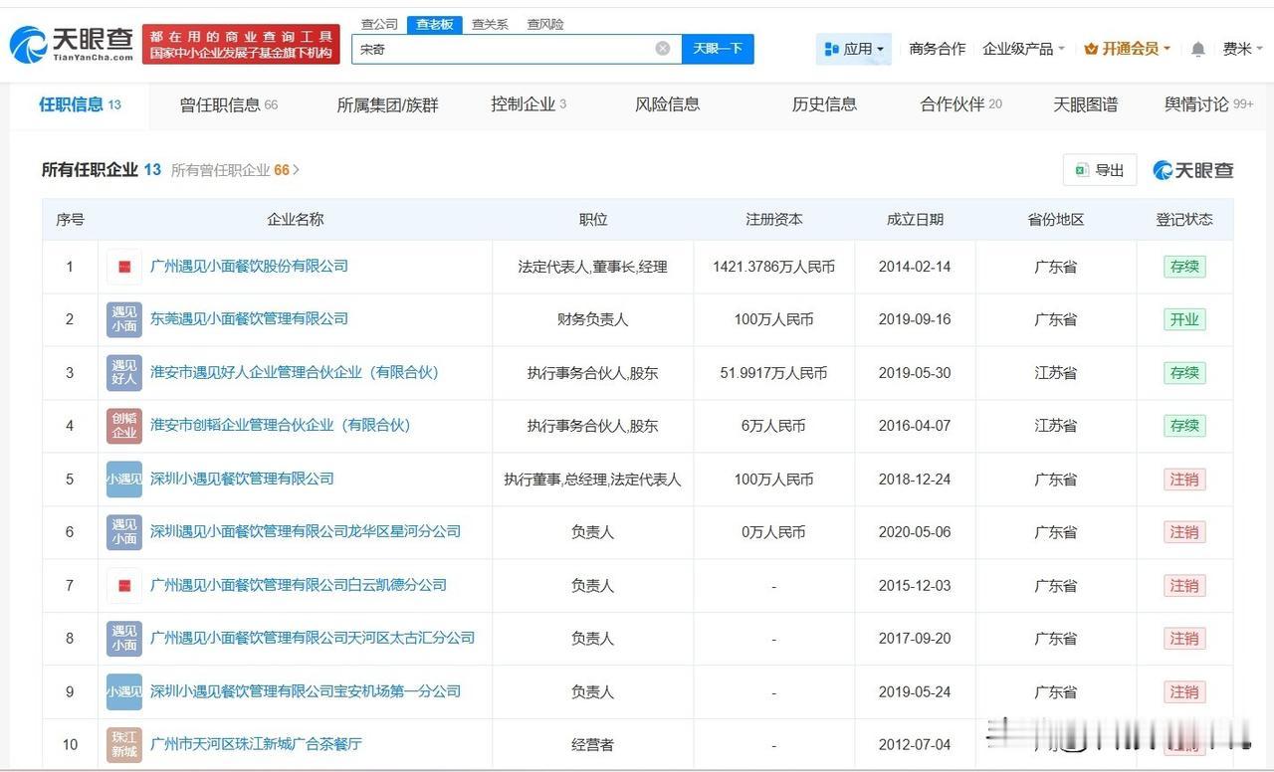Viewport: 1274px width, 772px height.
Task: Click the 2014-02-14 founding date cell
Action: click(915, 267)
